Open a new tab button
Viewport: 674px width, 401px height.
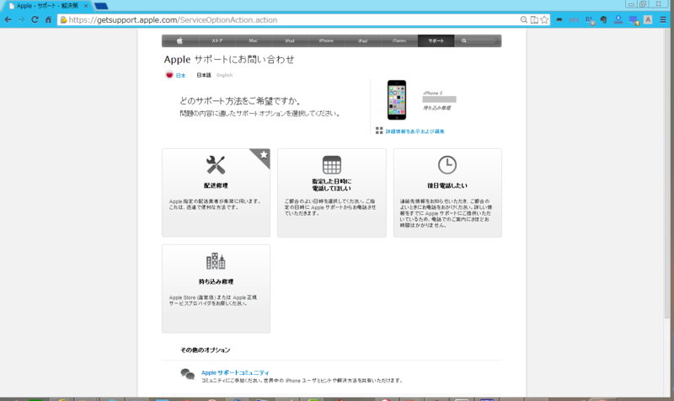(x=101, y=6)
